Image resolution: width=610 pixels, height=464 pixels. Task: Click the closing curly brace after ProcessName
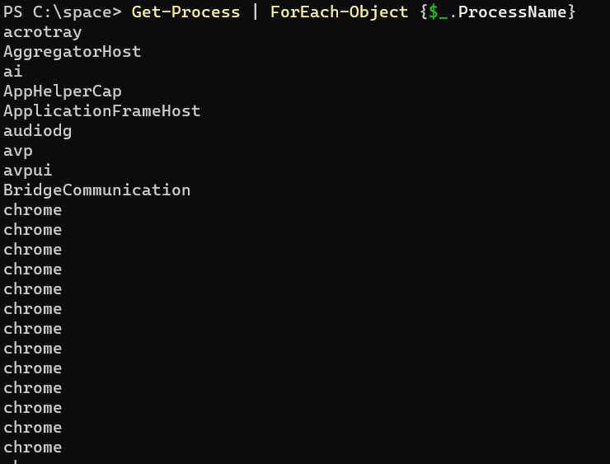point(571,12)
